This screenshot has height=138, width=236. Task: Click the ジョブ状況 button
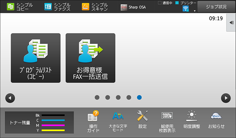(216, 7)
